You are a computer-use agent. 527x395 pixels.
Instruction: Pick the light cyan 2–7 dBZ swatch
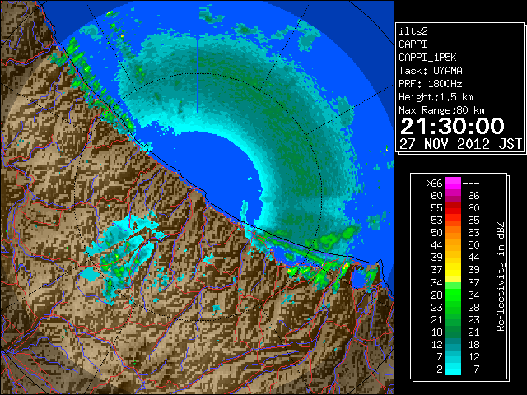[453, 369]
